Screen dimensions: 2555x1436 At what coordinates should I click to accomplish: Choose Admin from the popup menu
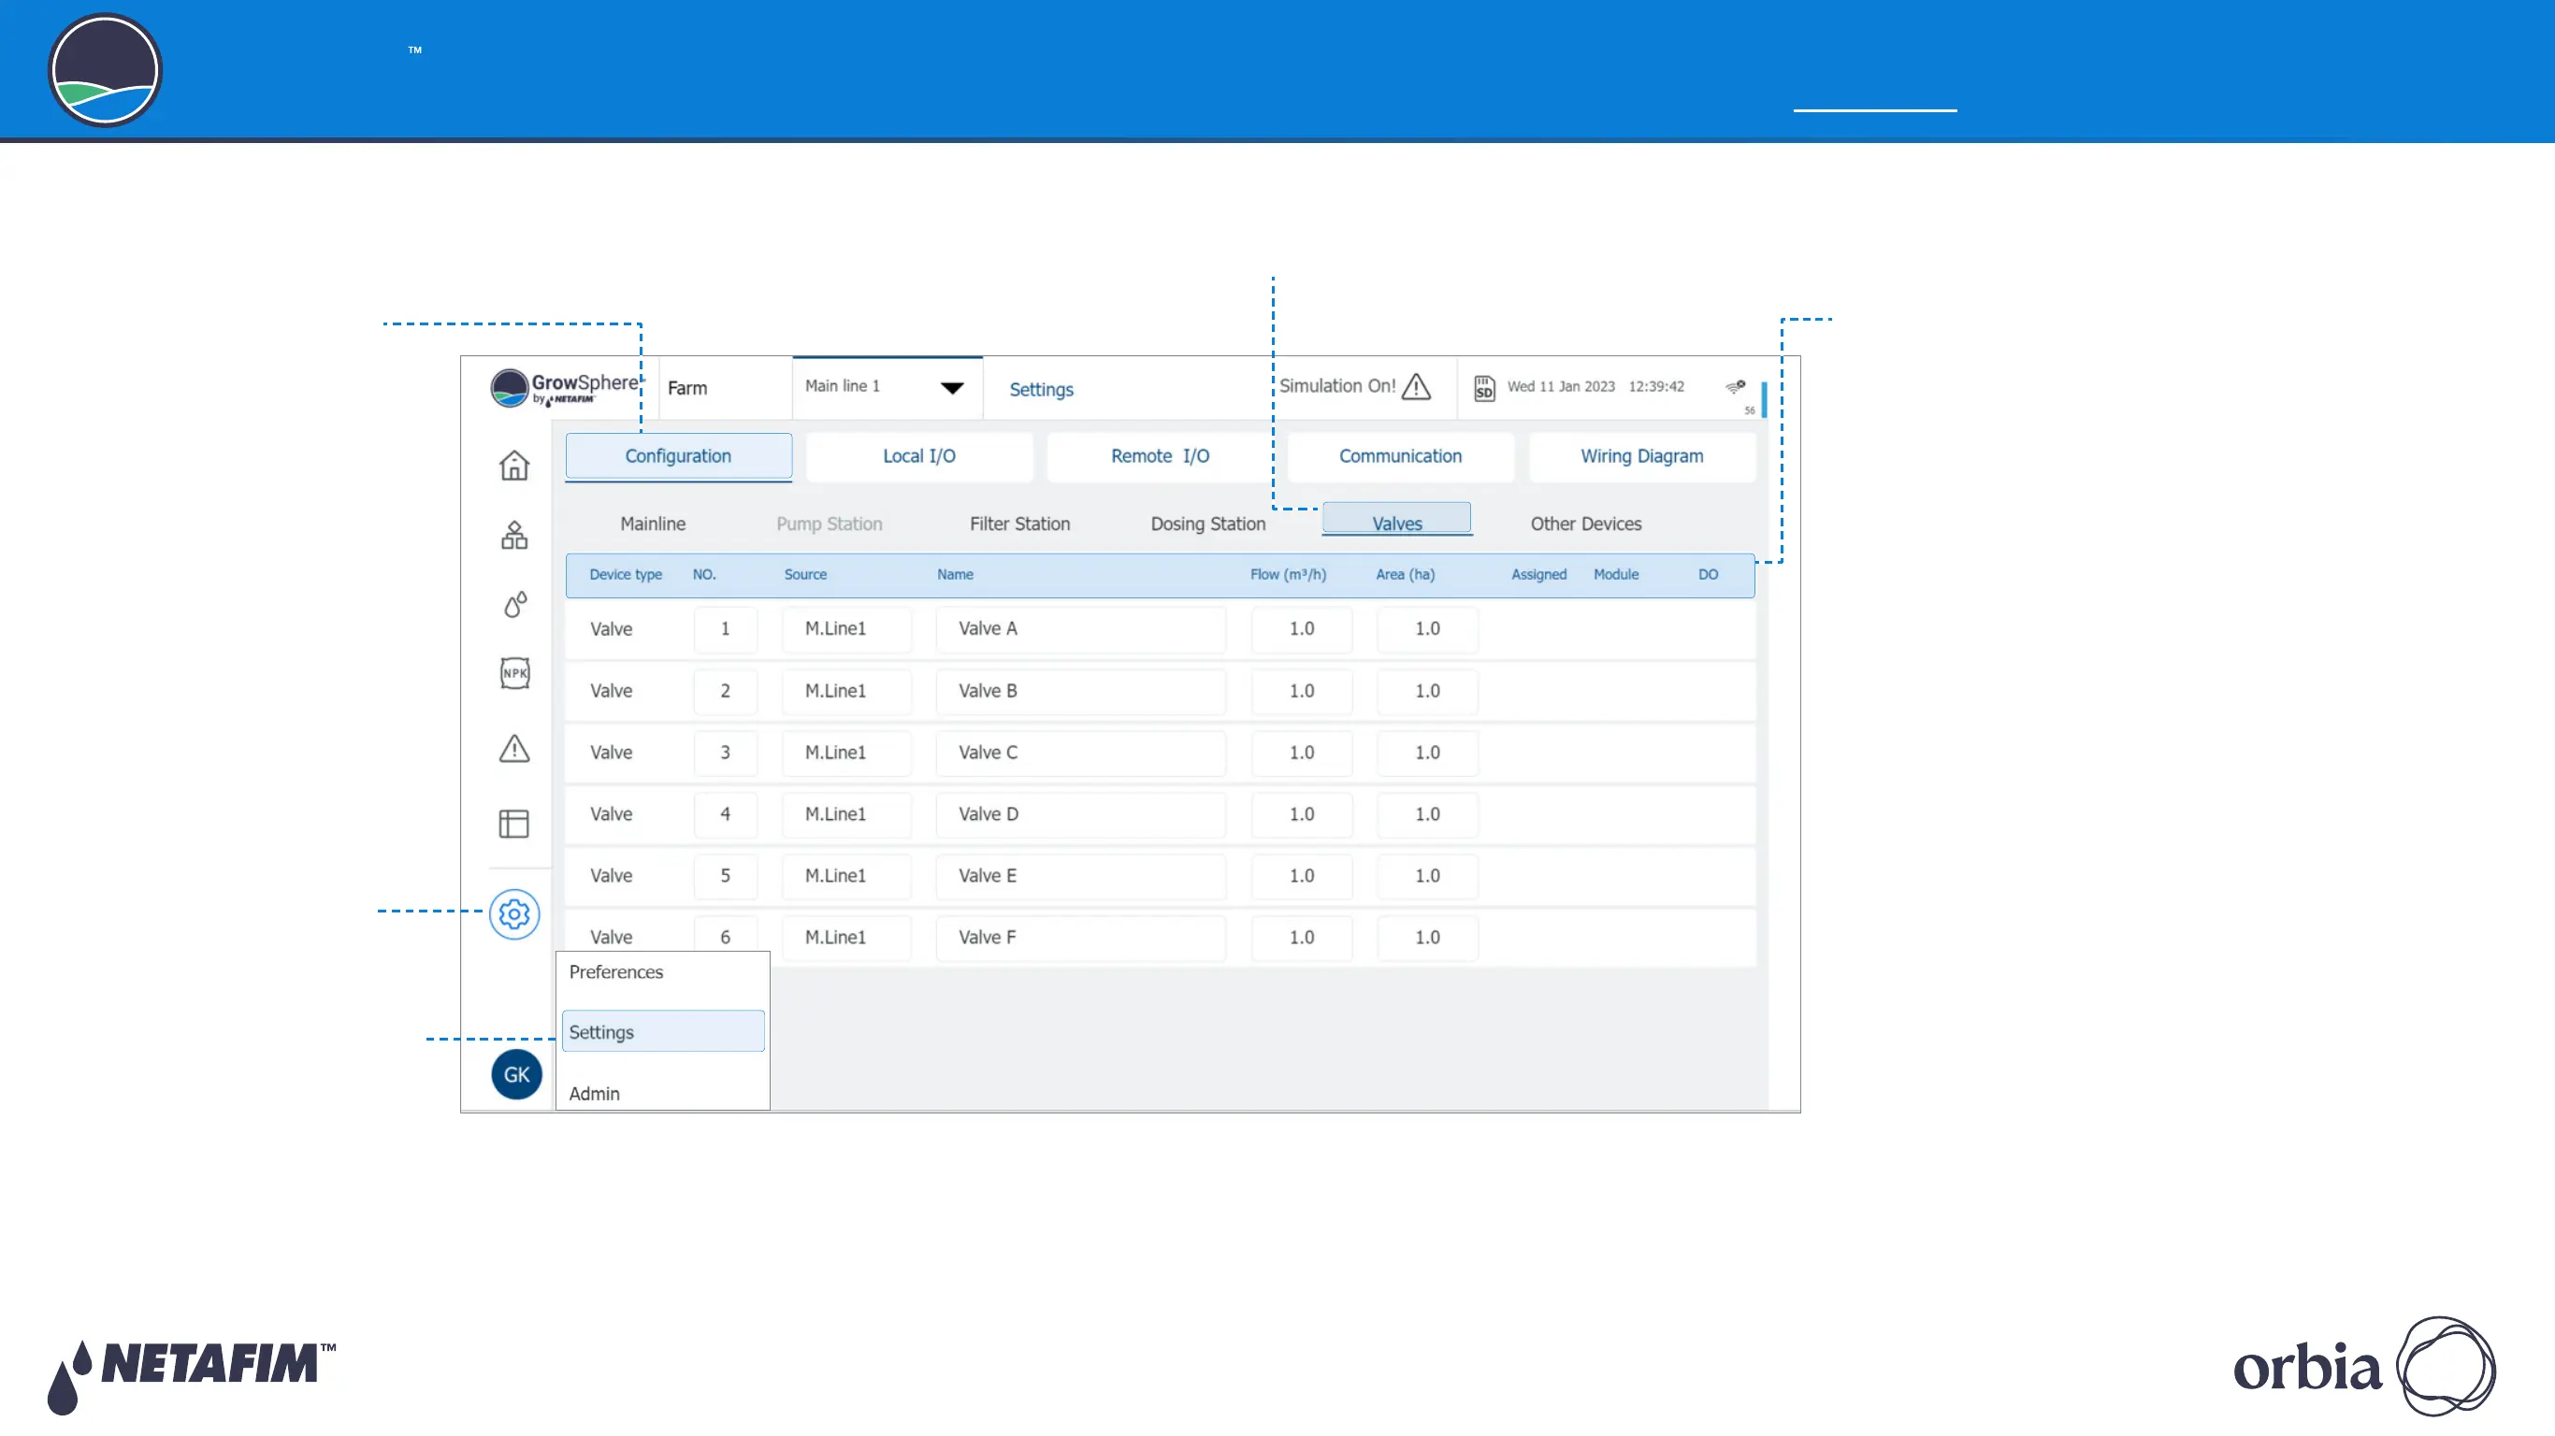tap(594, 1093)
